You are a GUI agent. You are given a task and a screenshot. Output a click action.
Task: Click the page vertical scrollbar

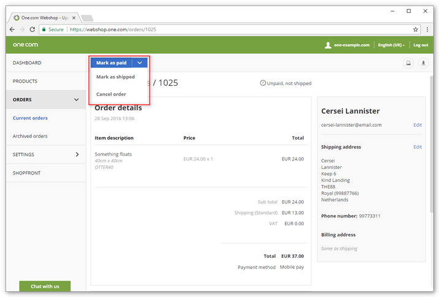click(x=432, y=144)
